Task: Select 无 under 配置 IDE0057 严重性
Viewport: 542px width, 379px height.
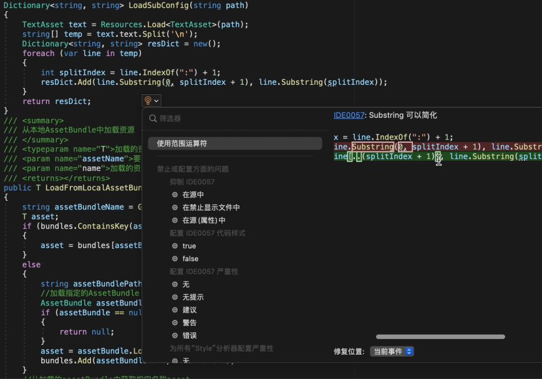Action: coord(186,284)
